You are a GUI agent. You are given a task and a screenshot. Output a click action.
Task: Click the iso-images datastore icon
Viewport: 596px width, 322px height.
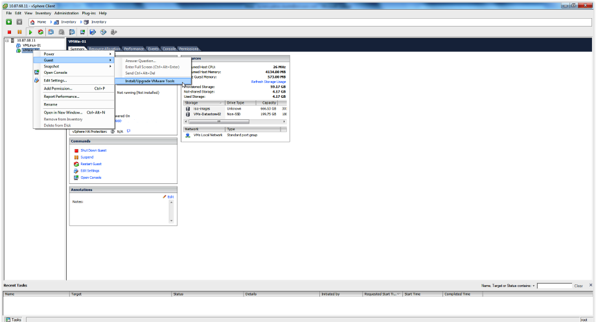188,108
